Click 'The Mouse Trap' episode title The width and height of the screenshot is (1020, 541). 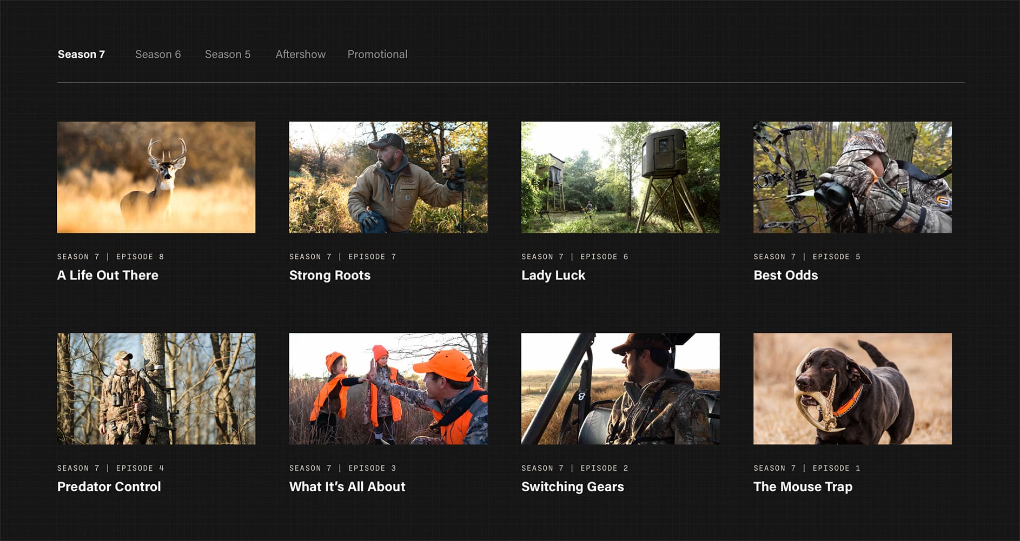tap(803, 486)
